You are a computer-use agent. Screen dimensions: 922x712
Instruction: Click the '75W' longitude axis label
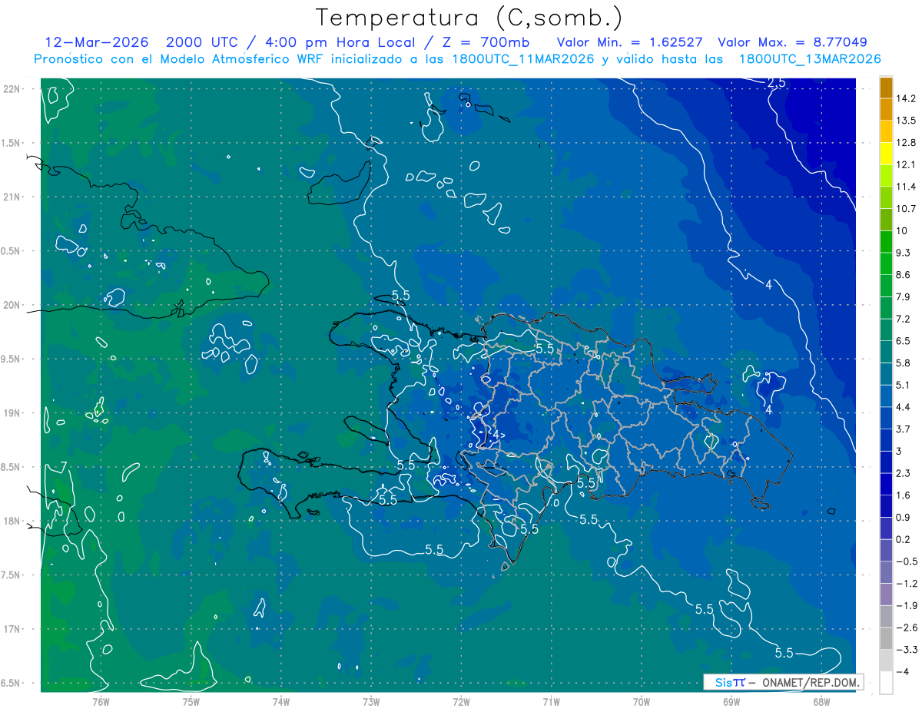pyautogui.click(x=191, y=701)
